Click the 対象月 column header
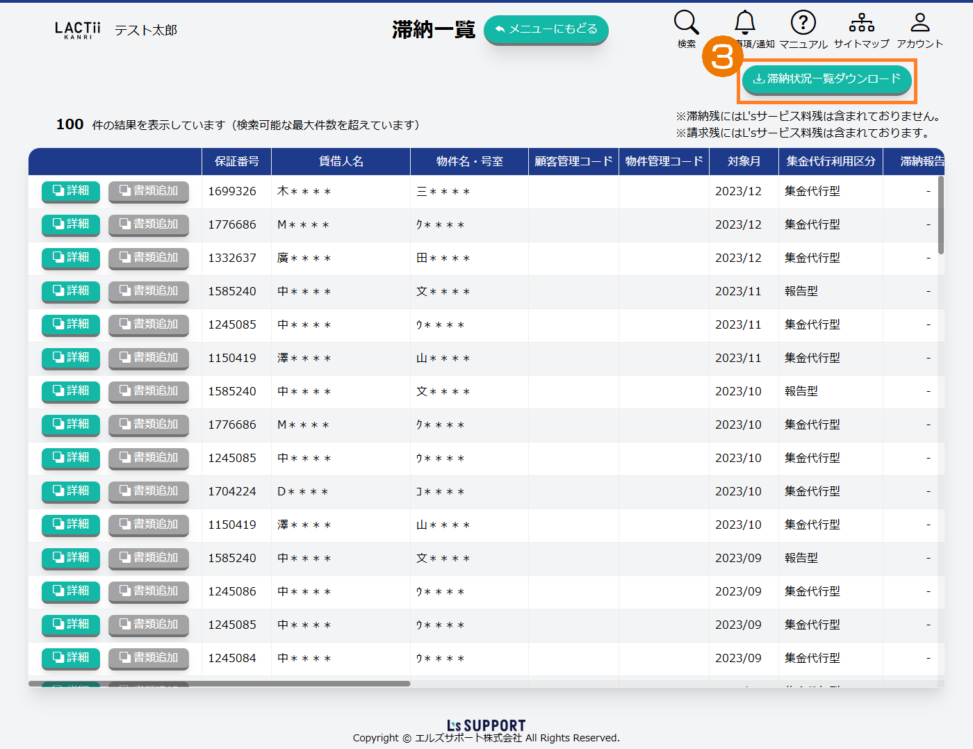Viewport: 973px width, 749px height. click(744, 161)
